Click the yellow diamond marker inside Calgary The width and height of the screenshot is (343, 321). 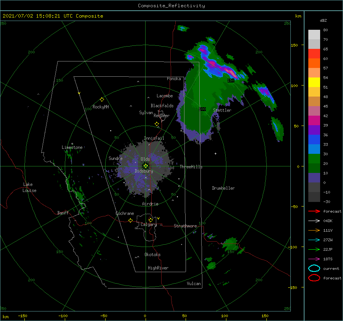click(x=151, y=220)
